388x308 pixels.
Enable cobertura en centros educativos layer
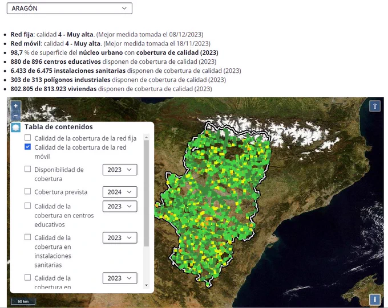pyautogui.click(x=28, y=206)
